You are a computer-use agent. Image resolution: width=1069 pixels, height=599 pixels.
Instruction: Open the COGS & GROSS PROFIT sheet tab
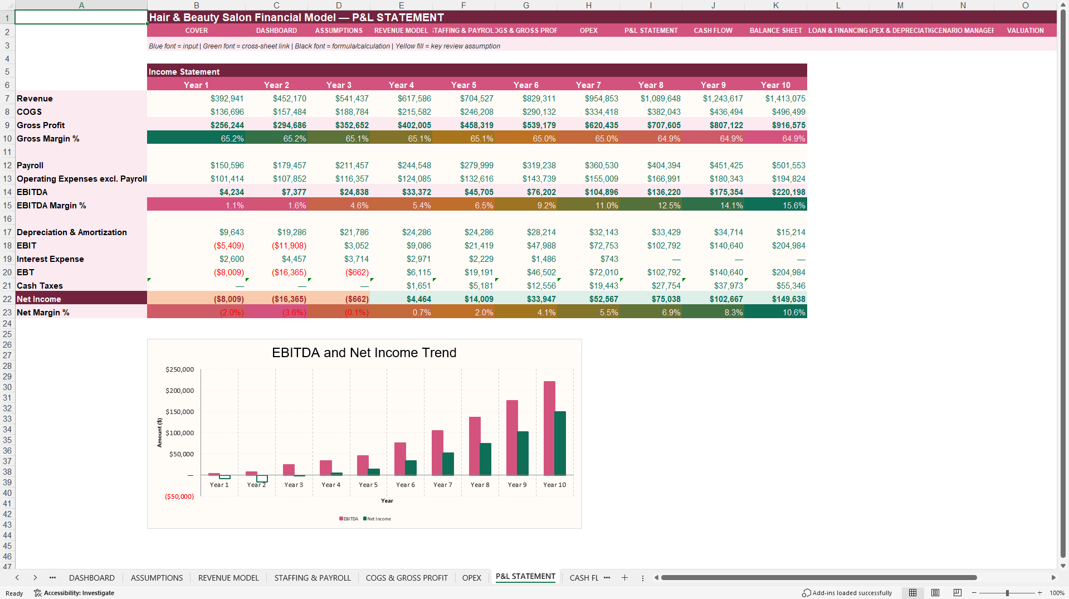(407, 578)
